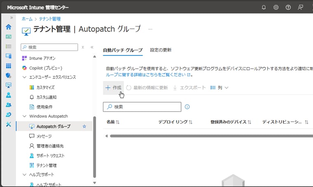
Task: Sort by 名前 column header
Action: [113, 122]
